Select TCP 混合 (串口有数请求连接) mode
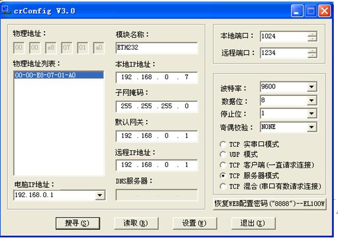The width and height of the screenshot is (338, 239). (223, 186)
